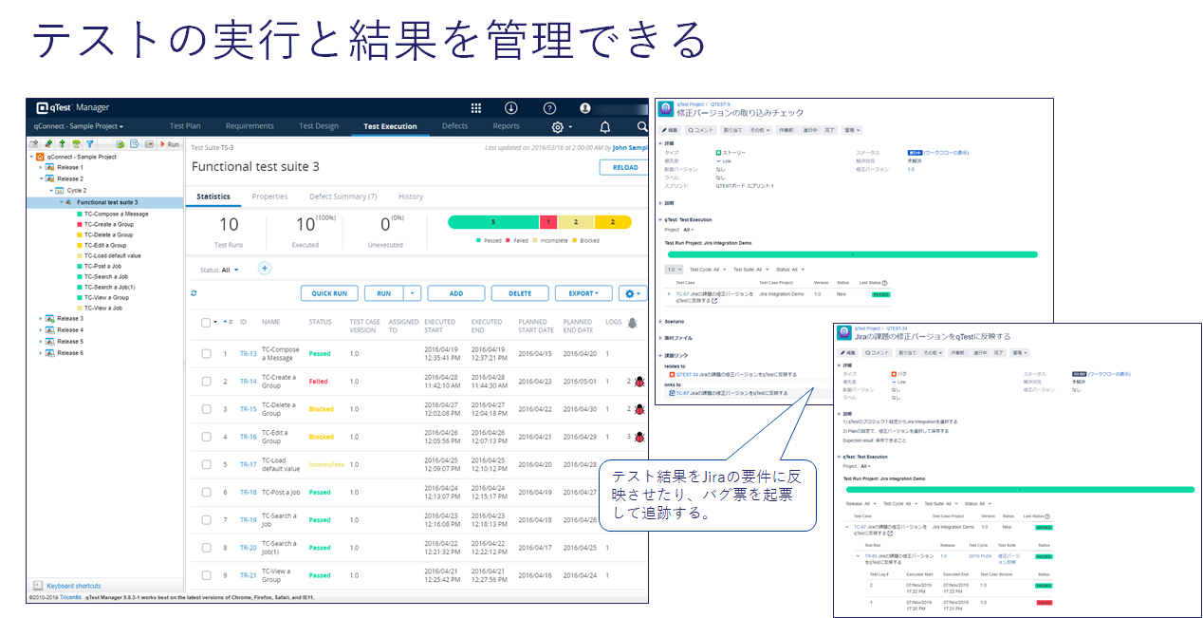Click the qConnect project home icon in tree
The height and width of the screenshot is (618, 1203).
point(40,157)
